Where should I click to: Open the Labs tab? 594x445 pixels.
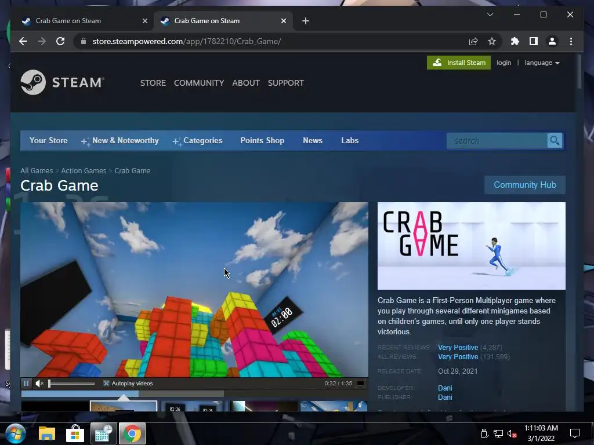click(350, 140)
